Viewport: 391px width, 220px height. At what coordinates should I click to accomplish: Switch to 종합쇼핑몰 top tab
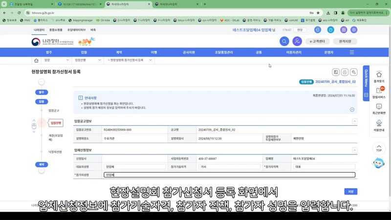pos(56,30)
